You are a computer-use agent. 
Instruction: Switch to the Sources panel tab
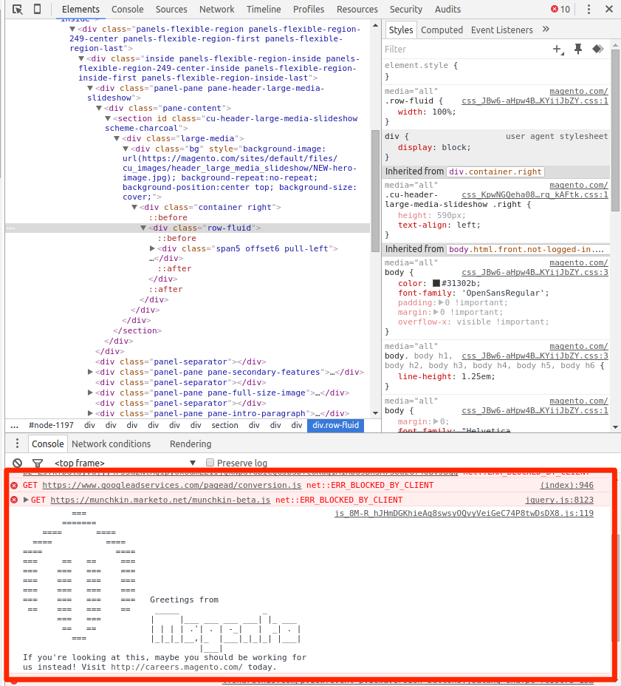pos(171,9)
